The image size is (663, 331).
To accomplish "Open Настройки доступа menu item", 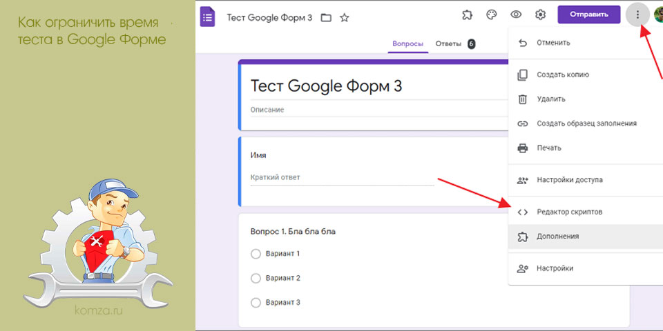I will (x=586, y=180).
